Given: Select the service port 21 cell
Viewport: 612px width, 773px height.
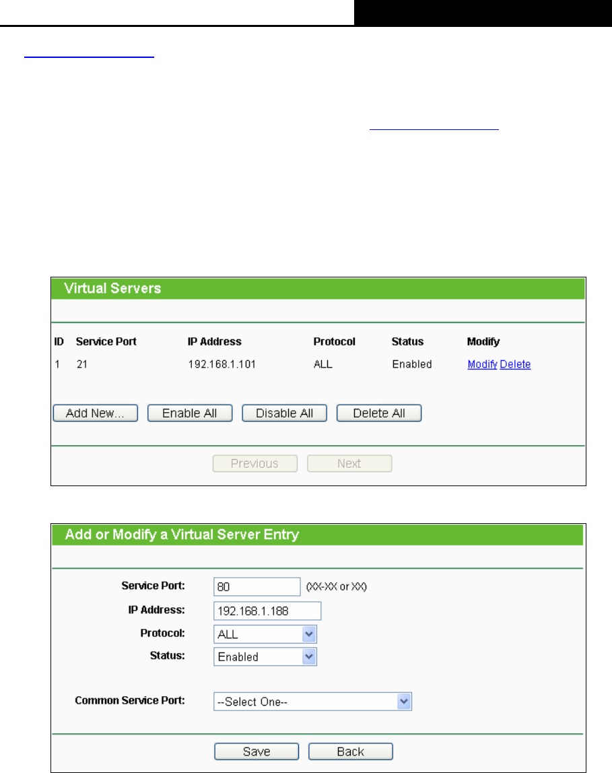Looking at the screenshot, I should tap(81, 364).
